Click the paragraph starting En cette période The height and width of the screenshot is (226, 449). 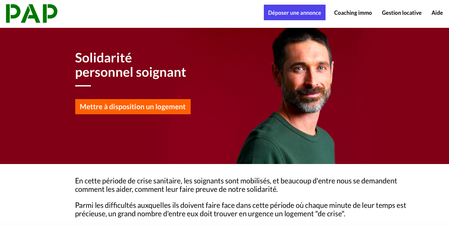click(236, 185)
